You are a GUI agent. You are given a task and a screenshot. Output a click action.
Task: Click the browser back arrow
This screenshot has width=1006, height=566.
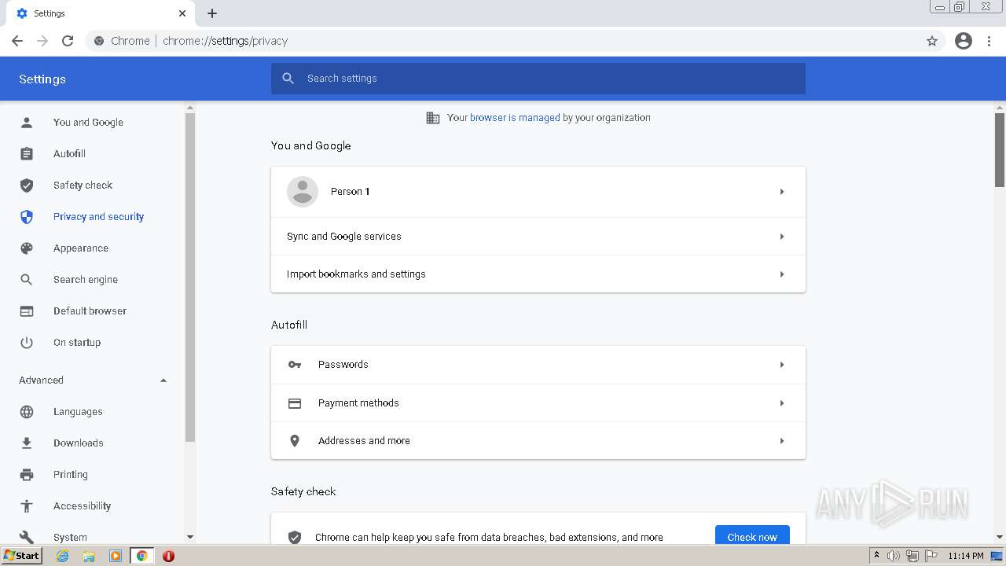click(x=17, y=41)
